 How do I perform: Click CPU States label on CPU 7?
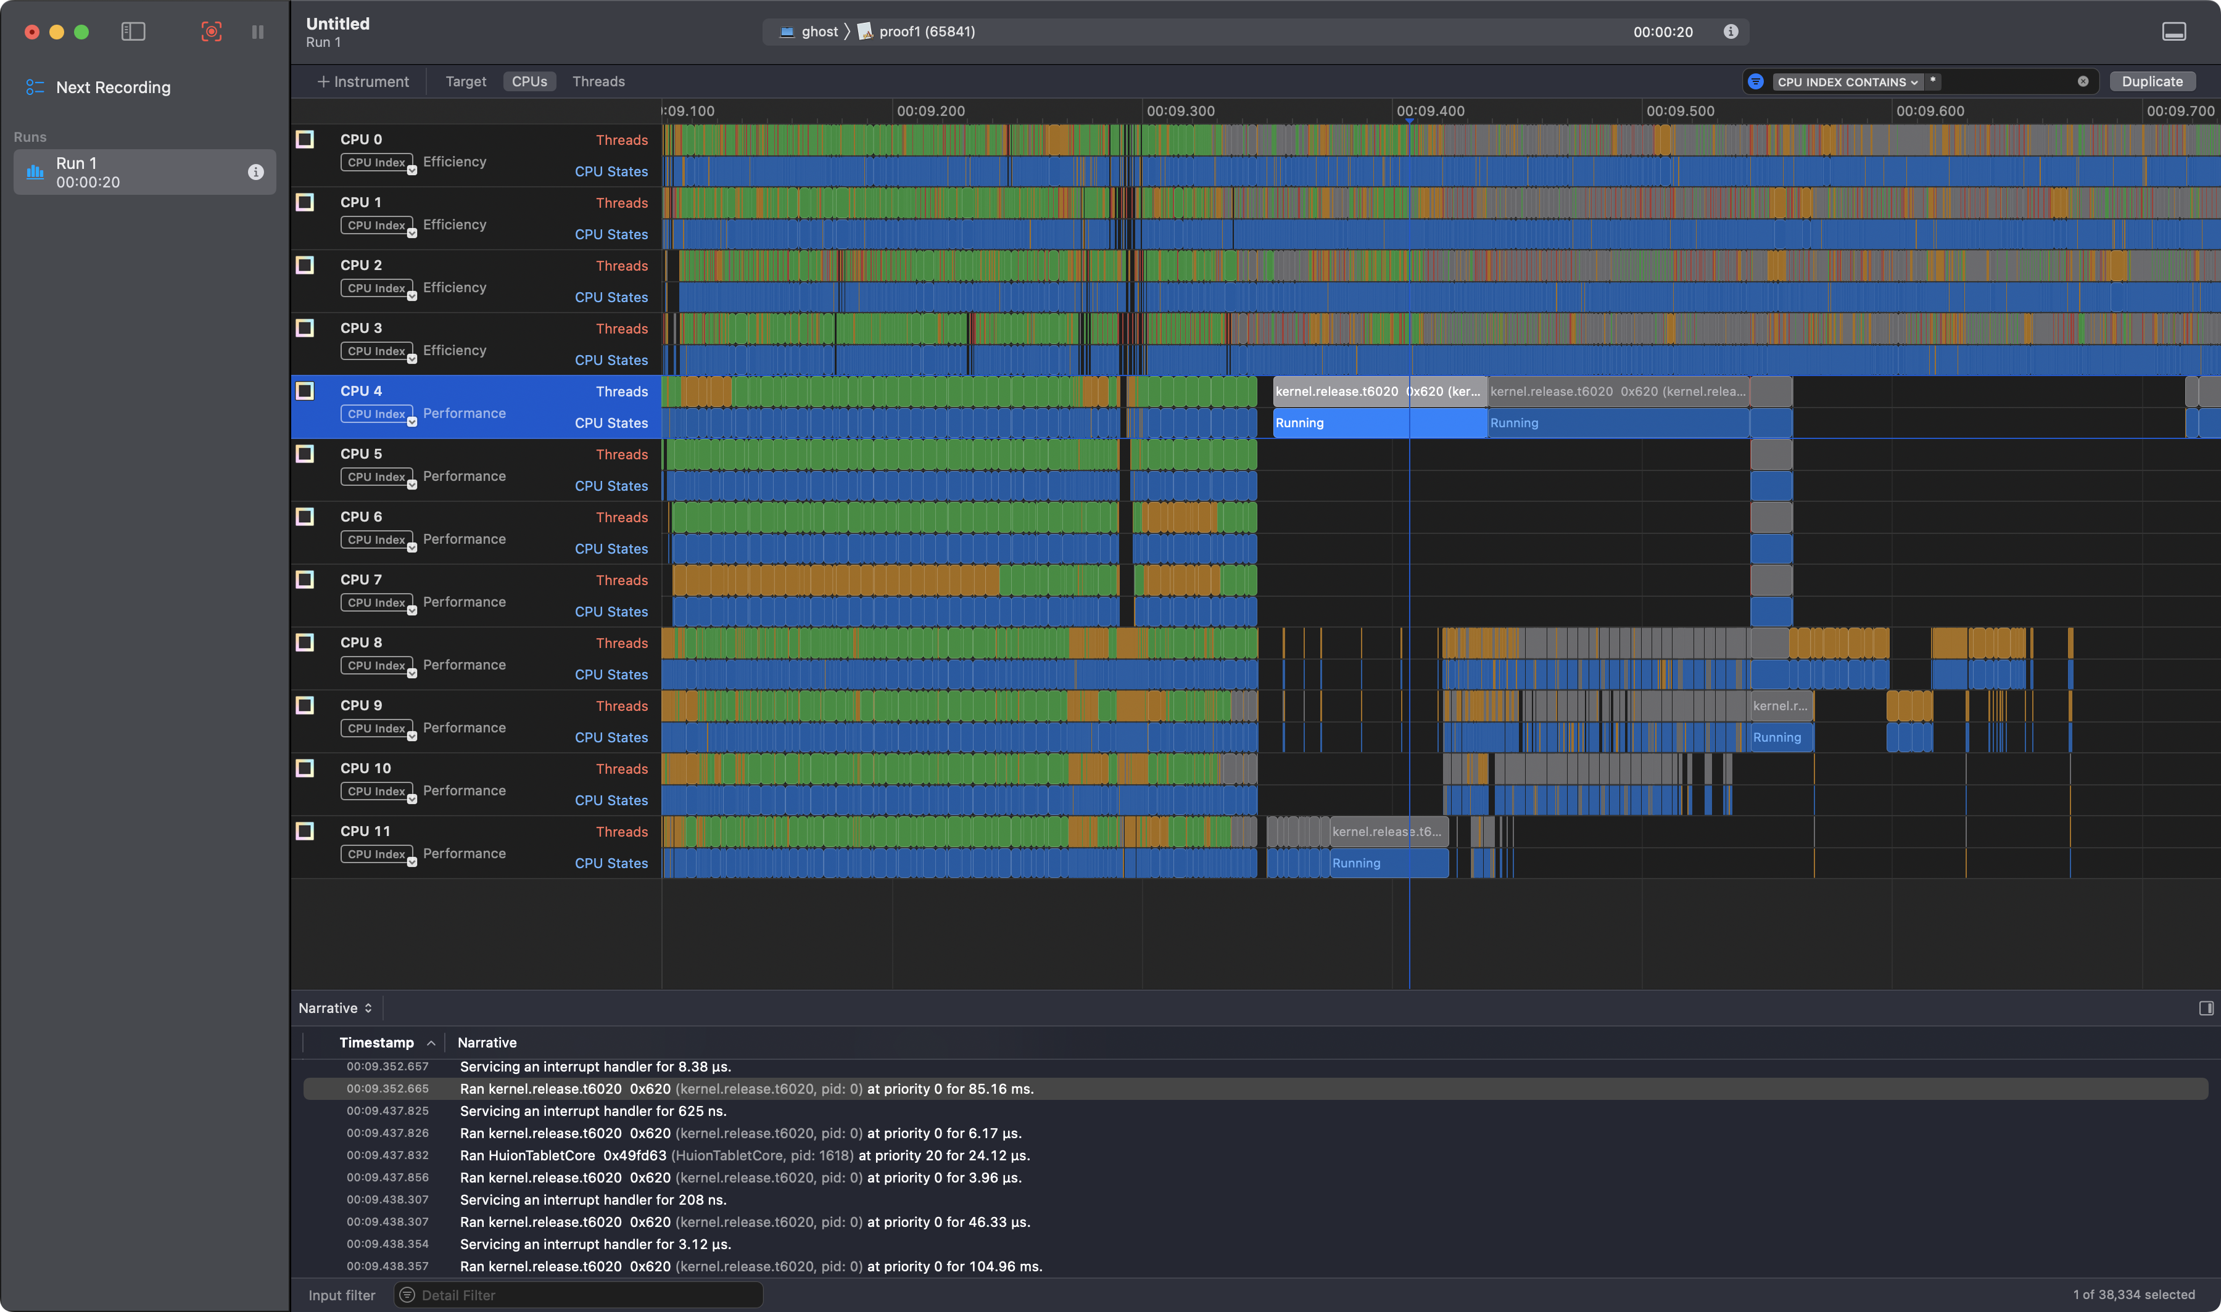(611, 612)
